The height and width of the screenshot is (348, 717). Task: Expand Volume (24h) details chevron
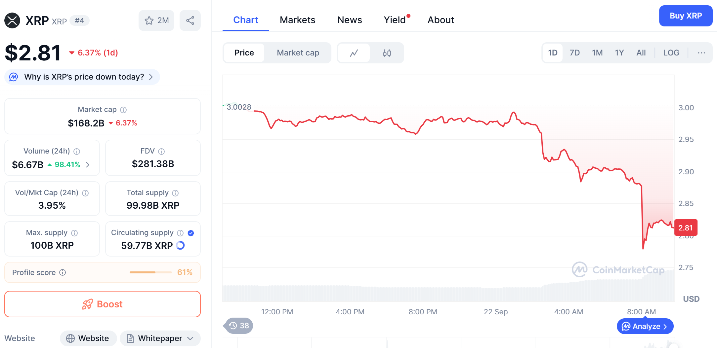(88, 164)
